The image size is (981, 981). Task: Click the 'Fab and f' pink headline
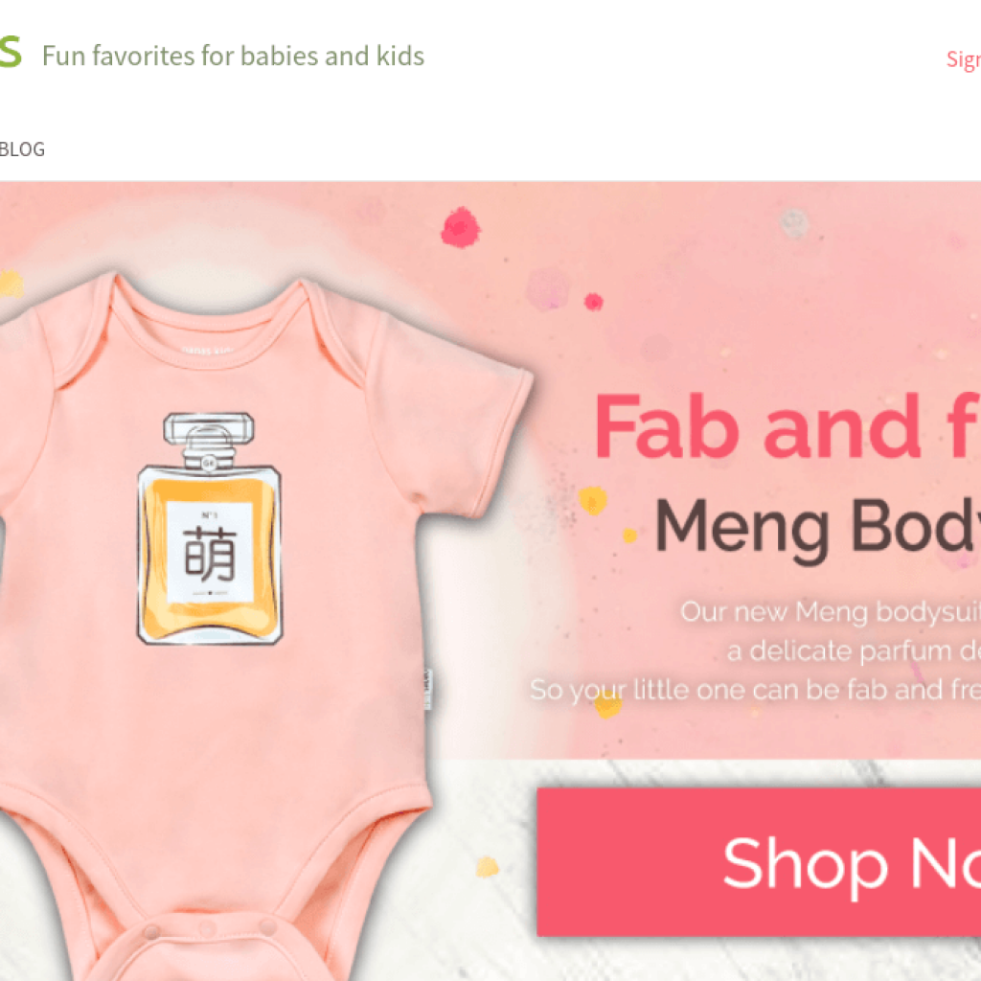click(x=787, y=426)
